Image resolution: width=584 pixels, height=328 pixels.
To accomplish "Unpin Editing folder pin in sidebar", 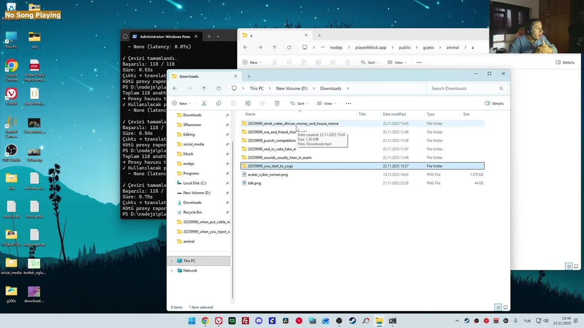I will [227, 134].
